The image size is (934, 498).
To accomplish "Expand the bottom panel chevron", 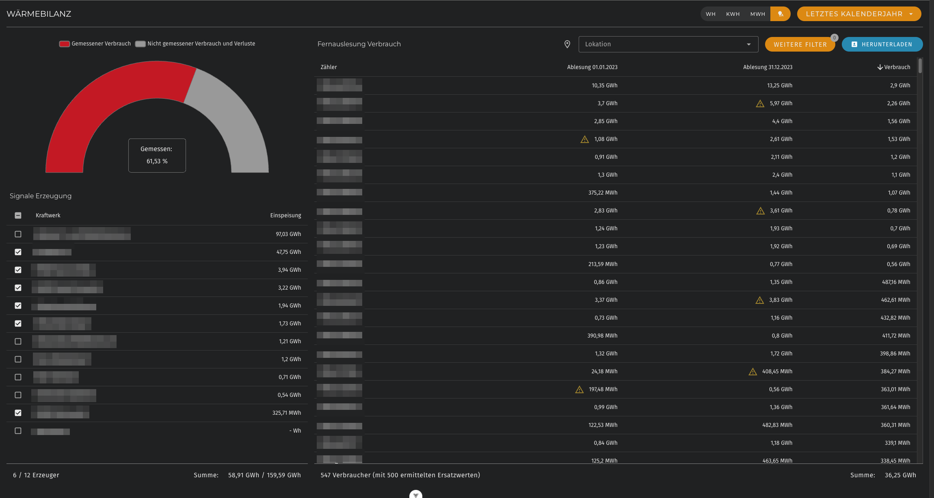I will click(415, 494).
